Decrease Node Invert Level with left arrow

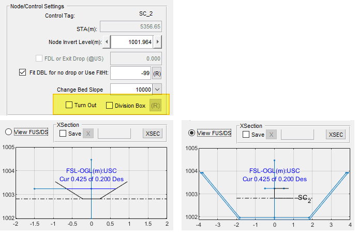pos(107,42)
